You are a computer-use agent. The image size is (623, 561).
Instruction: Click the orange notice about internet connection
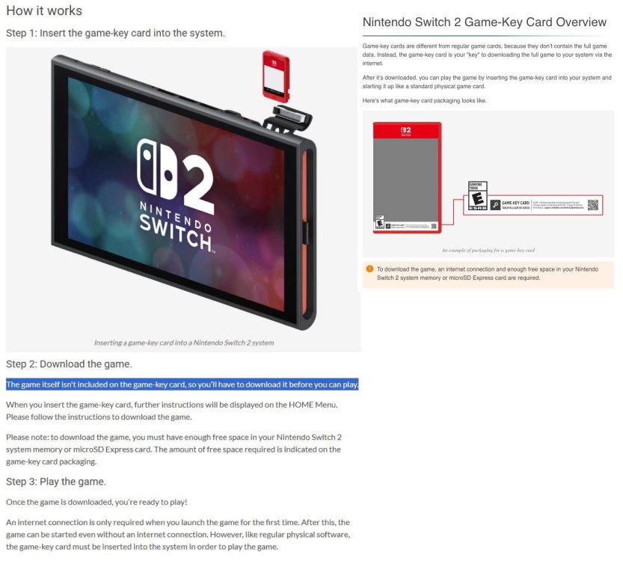pyautogui.click(x=488, y=275)
